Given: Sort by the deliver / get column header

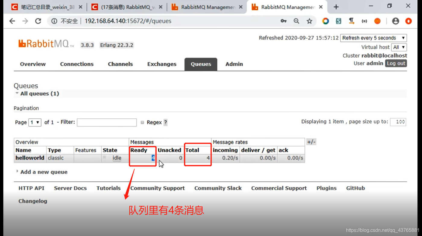Looking at the screenshot, I should coord(258,150).
